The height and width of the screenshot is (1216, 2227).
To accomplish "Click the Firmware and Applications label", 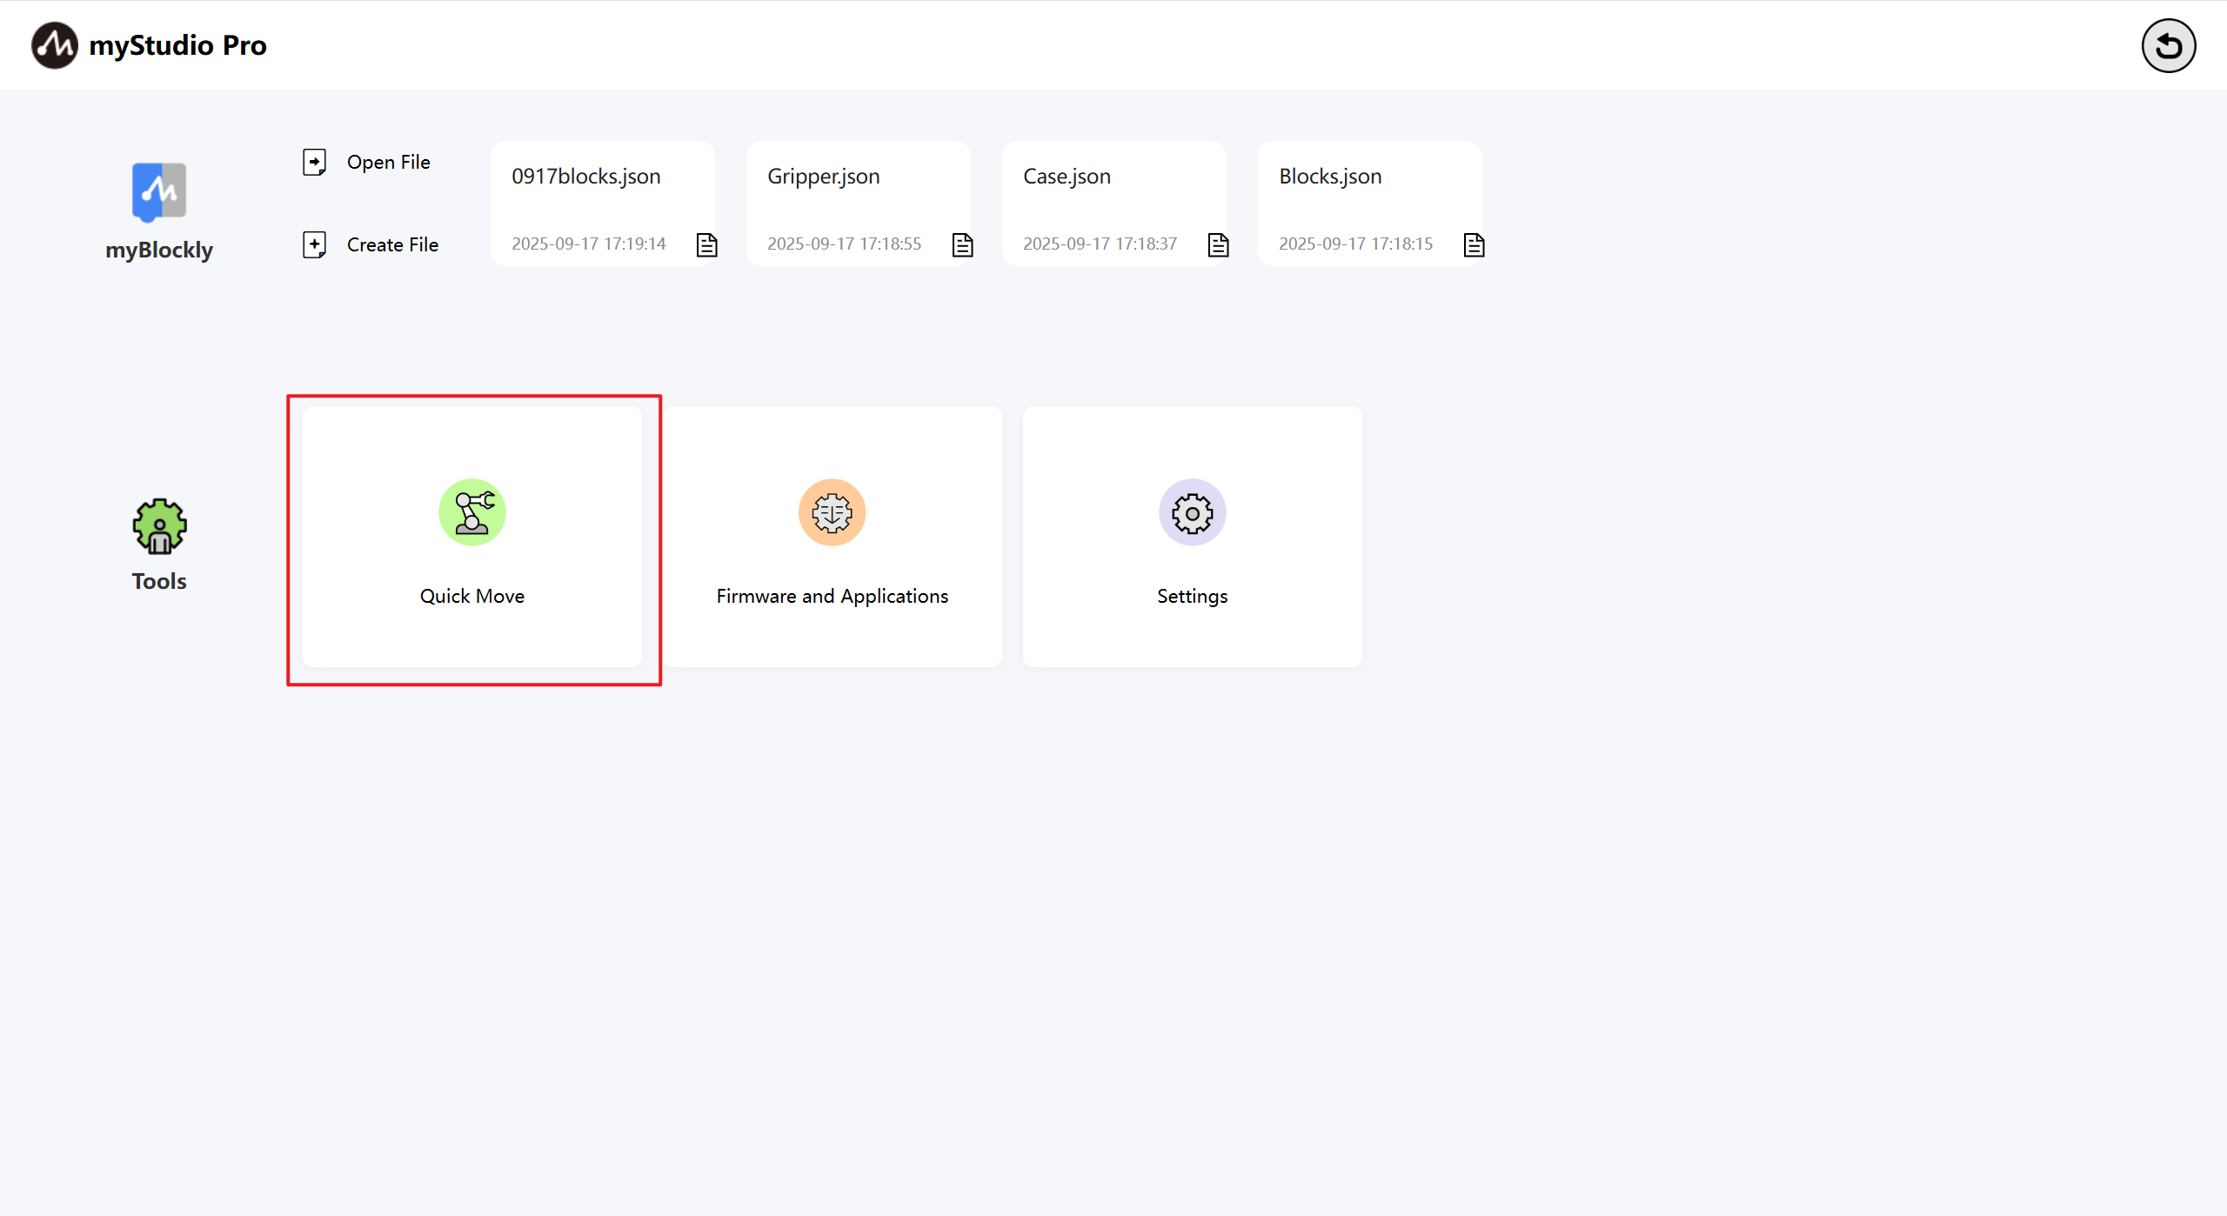I will (832, 596).
